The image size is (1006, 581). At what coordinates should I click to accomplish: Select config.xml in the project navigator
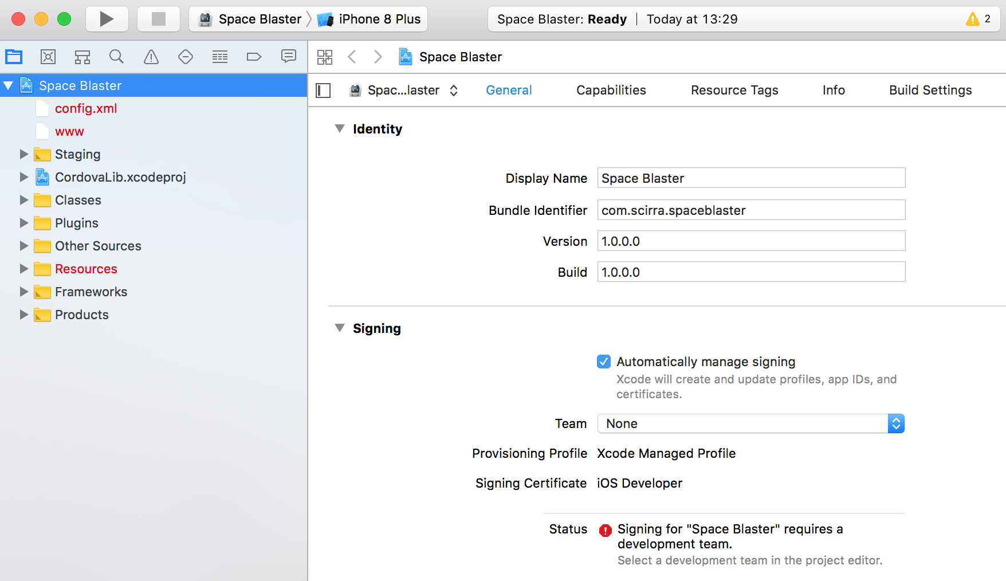tap(86, 108)
